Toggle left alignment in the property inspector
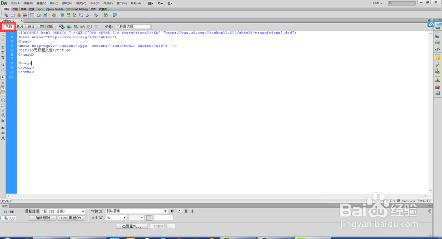This screenshot has height=239, width=442. pyautogui.click(x=186, y=211)
